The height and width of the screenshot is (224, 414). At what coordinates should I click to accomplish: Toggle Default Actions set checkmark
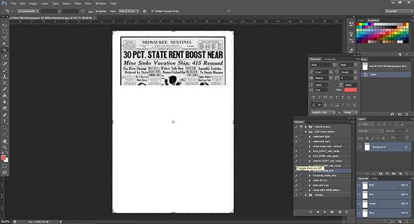[296, 127]
